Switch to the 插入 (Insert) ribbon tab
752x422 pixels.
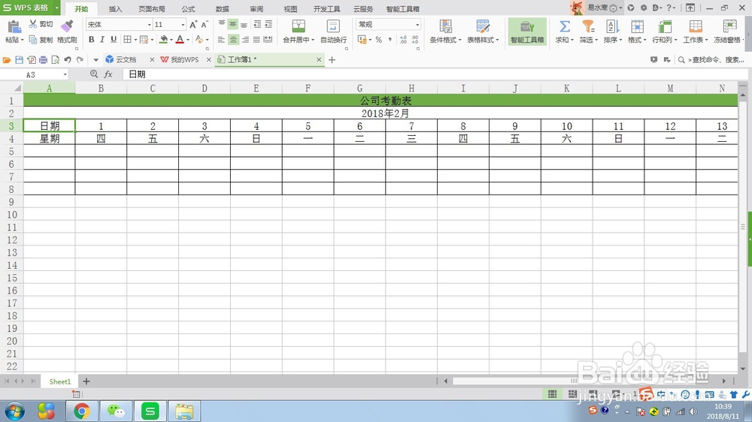[x=115, y=9]
